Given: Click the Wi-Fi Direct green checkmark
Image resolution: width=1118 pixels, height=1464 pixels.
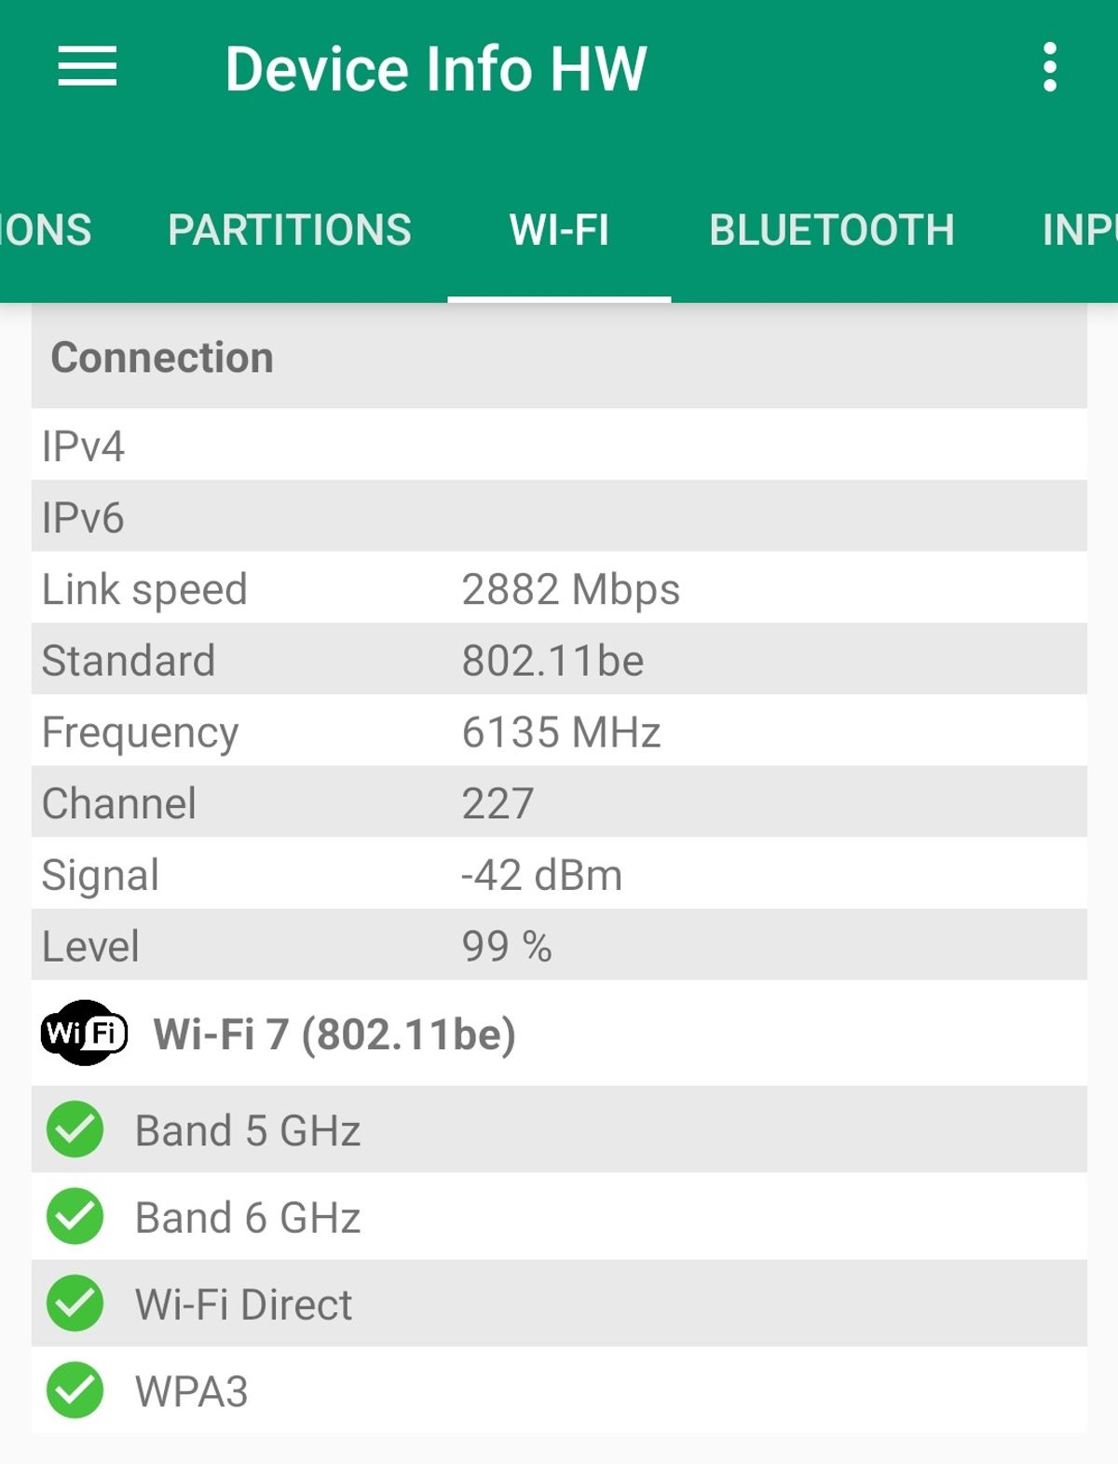Looking at the screenshot, I should [75, 1303].
